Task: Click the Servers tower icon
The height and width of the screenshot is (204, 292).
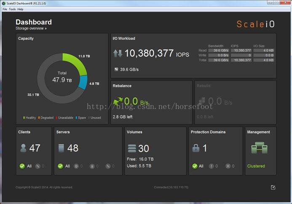Action: [61, 148]
